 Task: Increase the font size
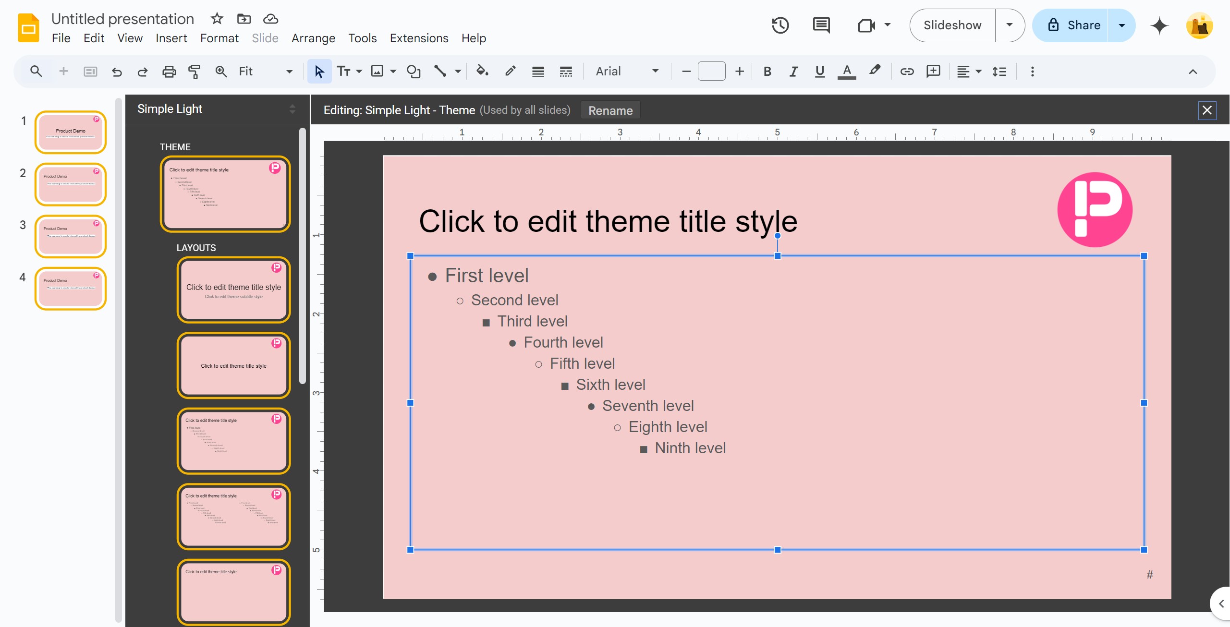pos(739,72)
